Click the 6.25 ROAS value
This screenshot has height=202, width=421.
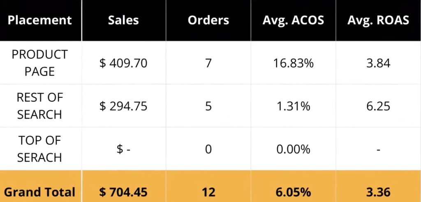tap(378, 106)
